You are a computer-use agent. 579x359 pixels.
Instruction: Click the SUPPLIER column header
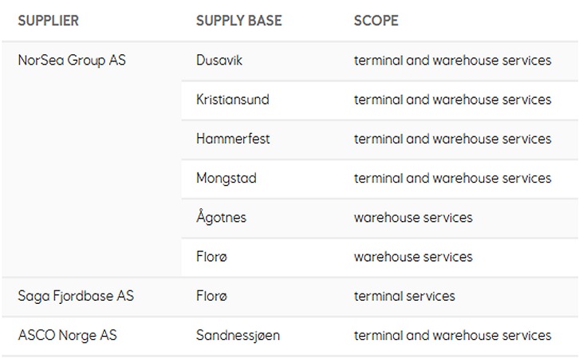(48, 21)
